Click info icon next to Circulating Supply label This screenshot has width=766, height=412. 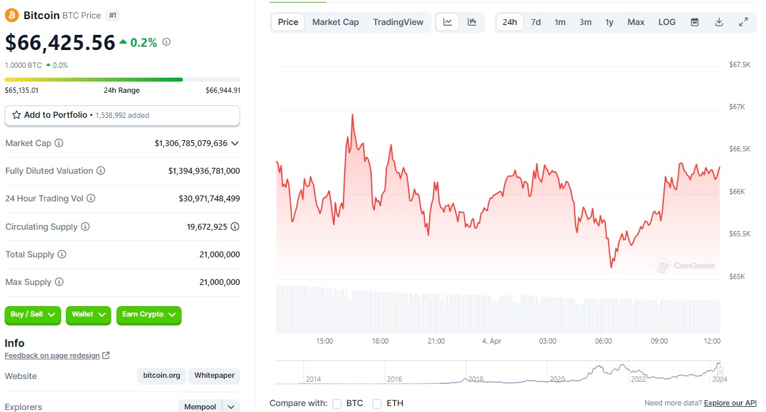pos(85,227)
